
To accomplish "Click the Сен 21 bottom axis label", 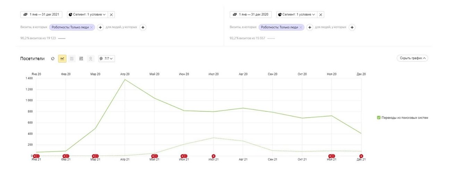I will 273,160.
